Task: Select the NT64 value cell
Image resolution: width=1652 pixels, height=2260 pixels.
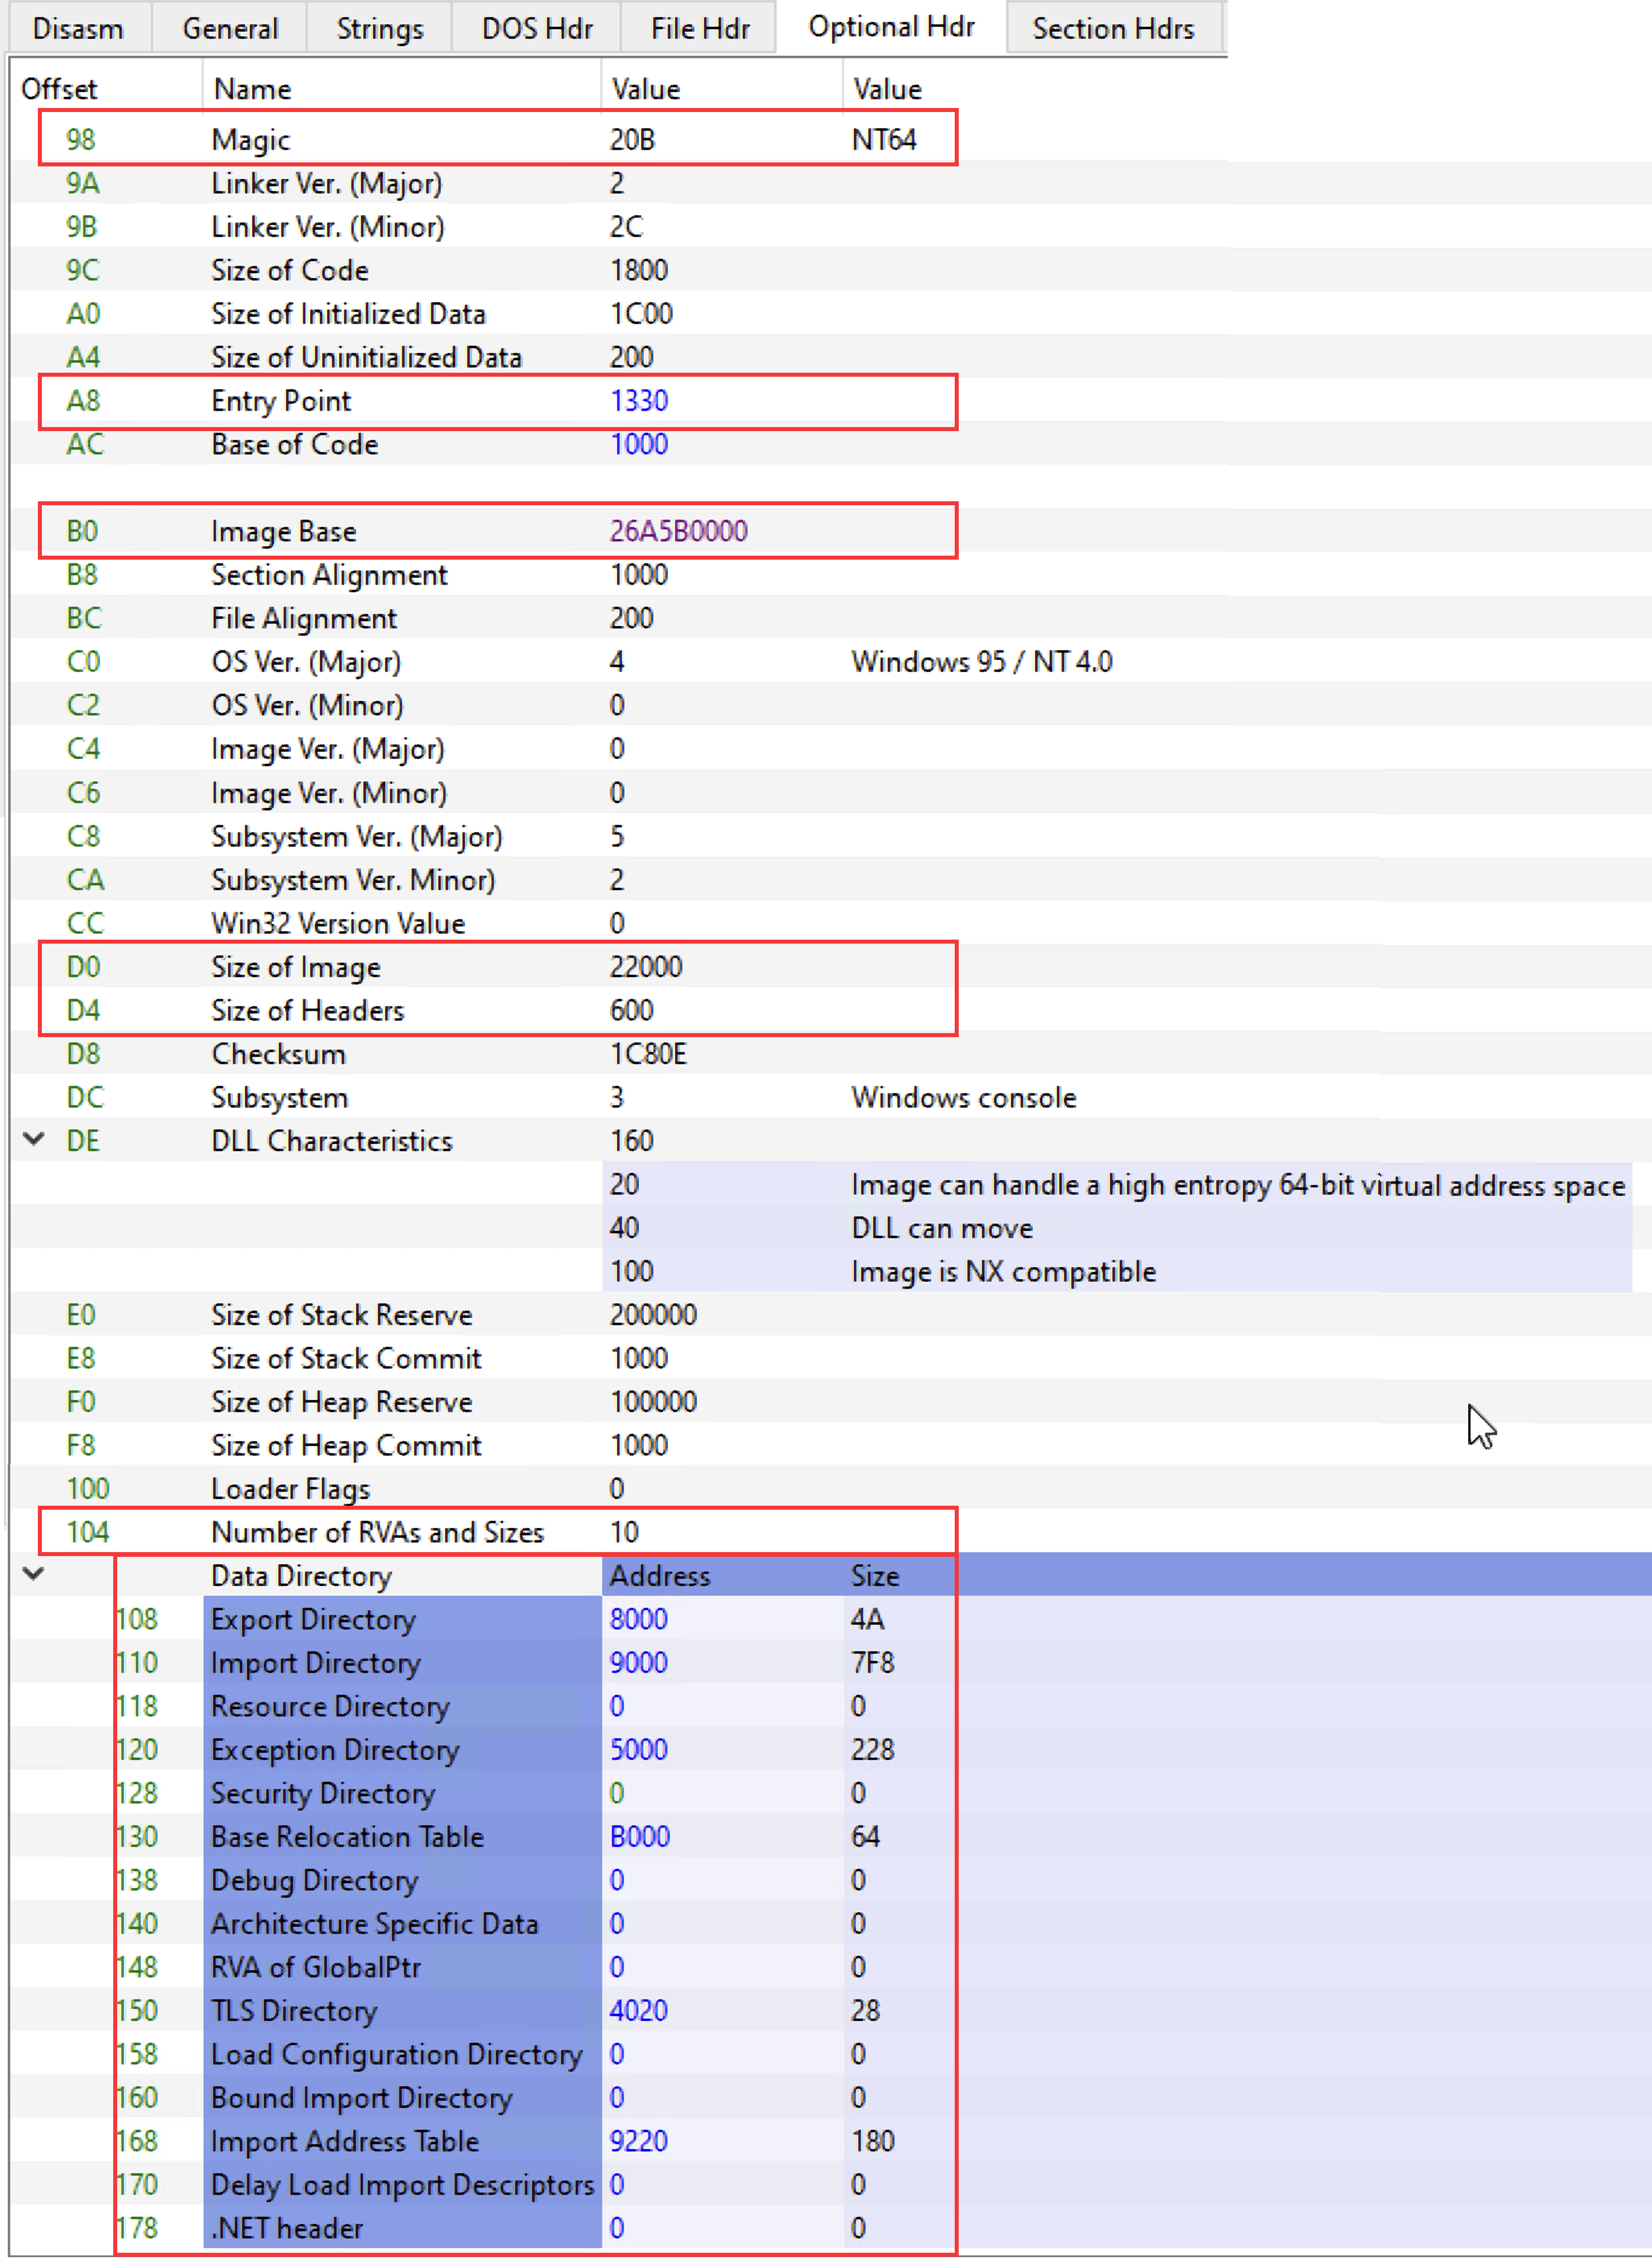Action: click(884, 139)
